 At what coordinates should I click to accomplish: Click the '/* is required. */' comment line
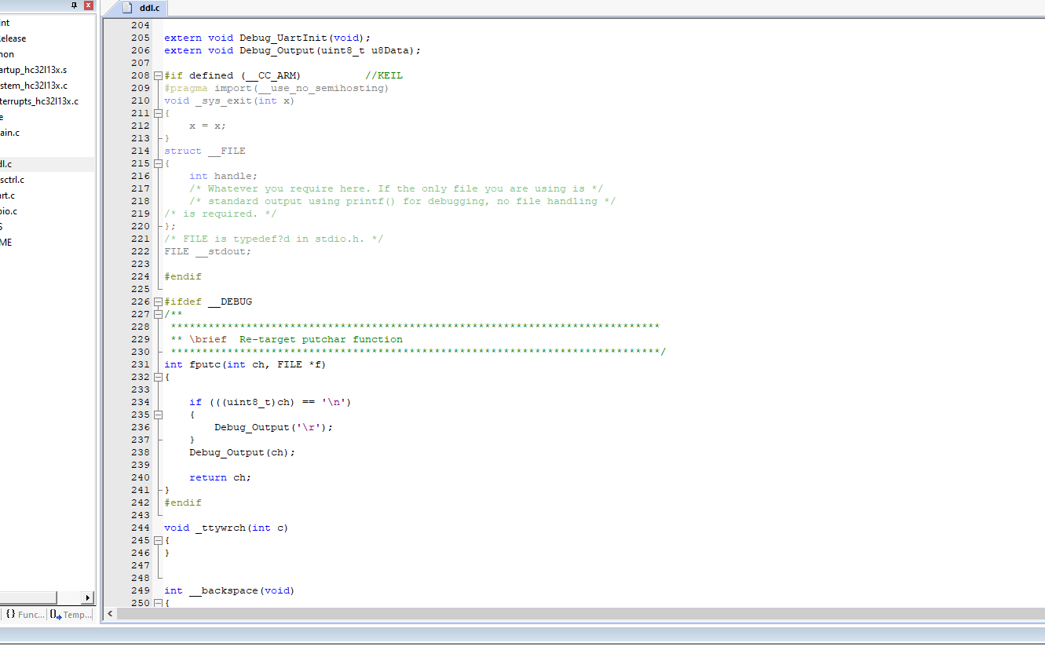[221, 214]
